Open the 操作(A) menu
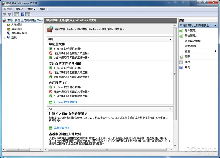 [x=19, y=9]
